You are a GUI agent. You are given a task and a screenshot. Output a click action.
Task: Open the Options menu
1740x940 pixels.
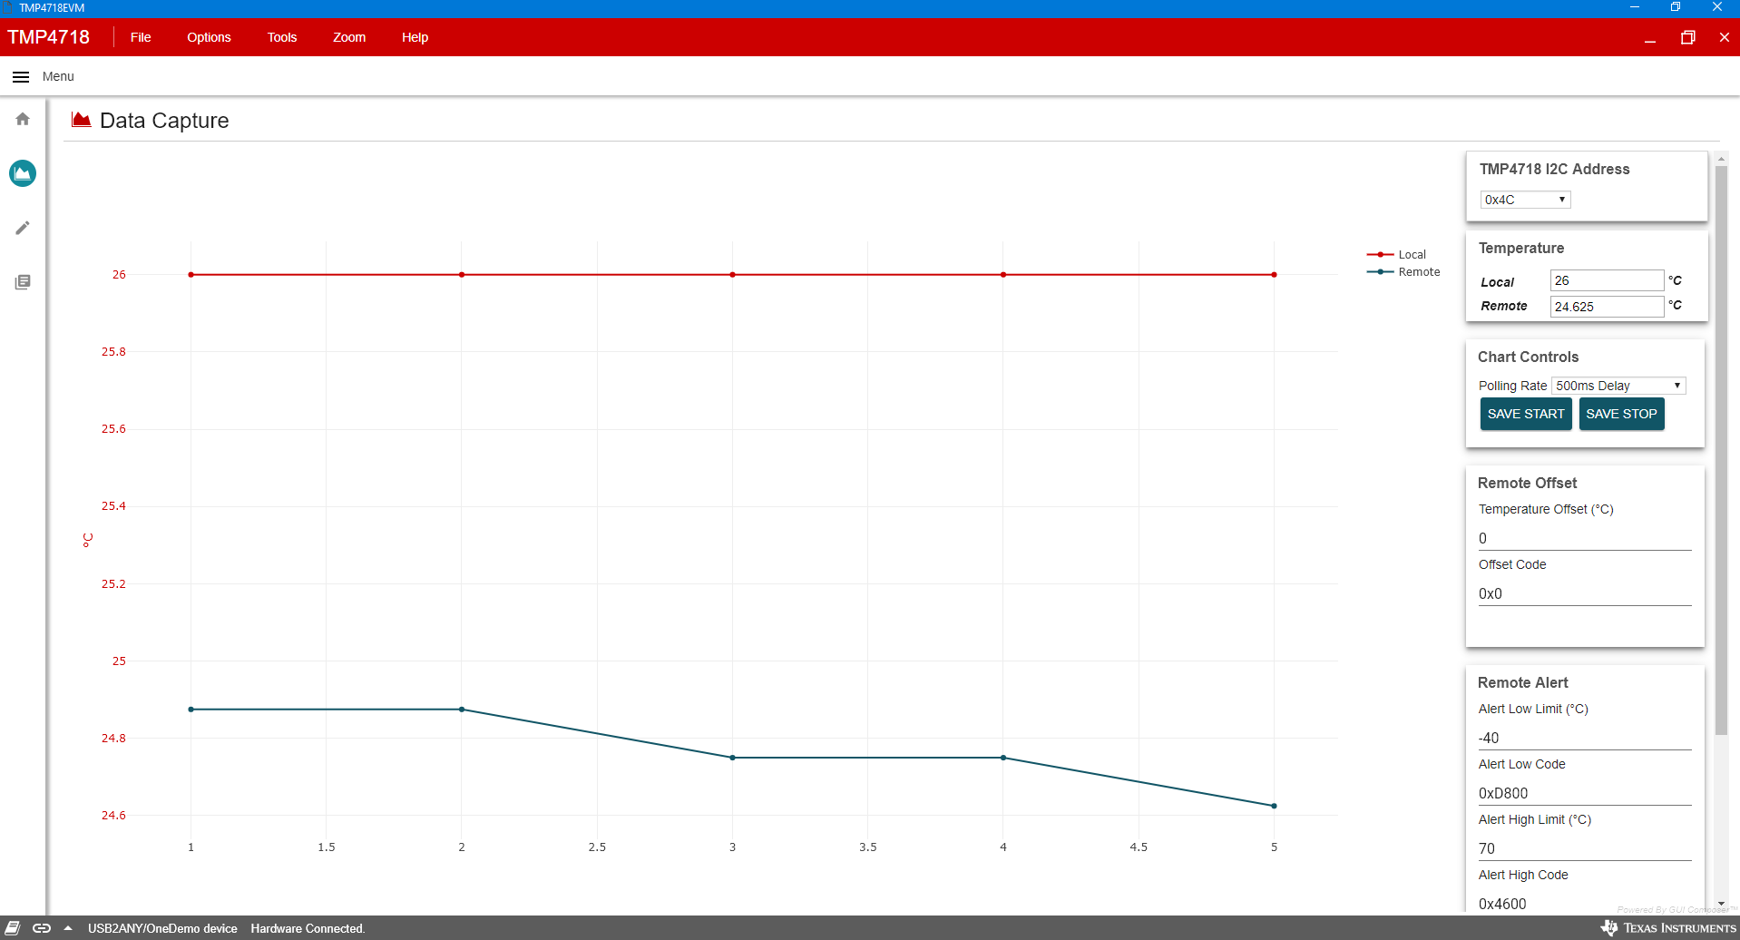pos(209,37)
